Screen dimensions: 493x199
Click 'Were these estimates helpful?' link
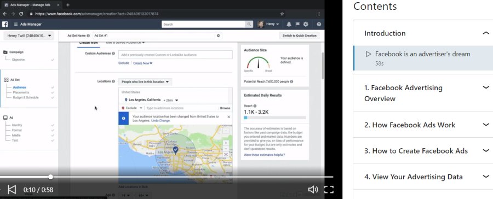pyautogui.click(x=264, y=155)
